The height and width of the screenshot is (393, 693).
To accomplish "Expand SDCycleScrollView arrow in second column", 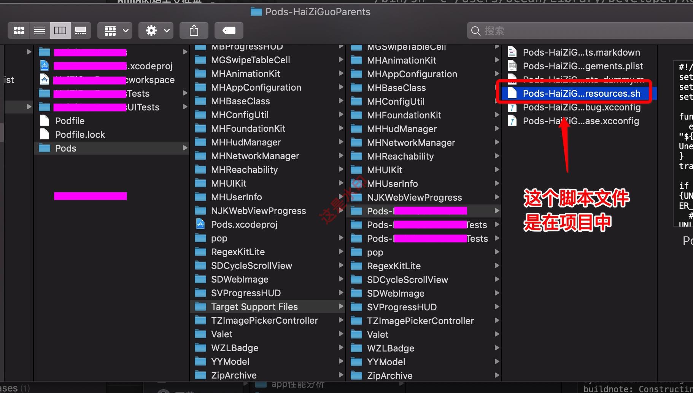I will click(341, 265).
